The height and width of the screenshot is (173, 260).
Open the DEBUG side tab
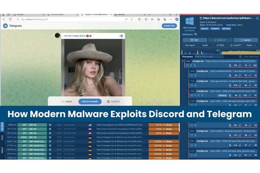click(2, 150)
